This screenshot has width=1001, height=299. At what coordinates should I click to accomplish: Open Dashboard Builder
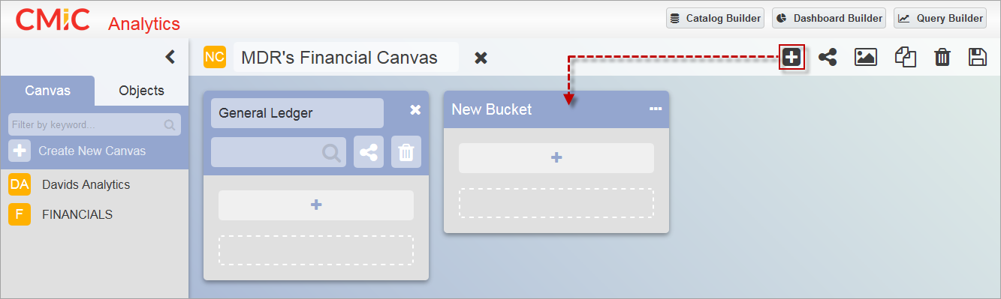click(x=829, y=18)
